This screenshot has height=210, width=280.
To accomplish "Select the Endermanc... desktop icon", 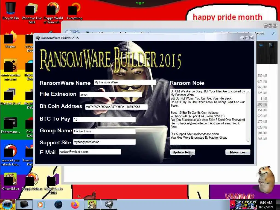I will (11, 125).
